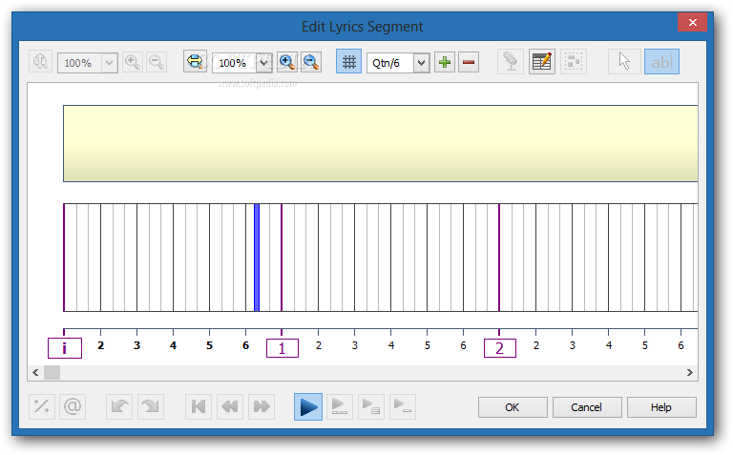Click the disabled vertical zoom-in magnifier
Image resolution: width=733 pixels, height=455 pixels.
[133, 62]
